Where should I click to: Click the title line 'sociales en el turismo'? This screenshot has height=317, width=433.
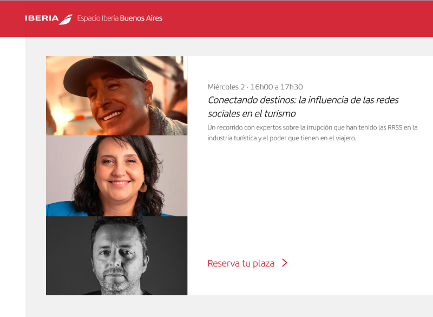[252, 114]
